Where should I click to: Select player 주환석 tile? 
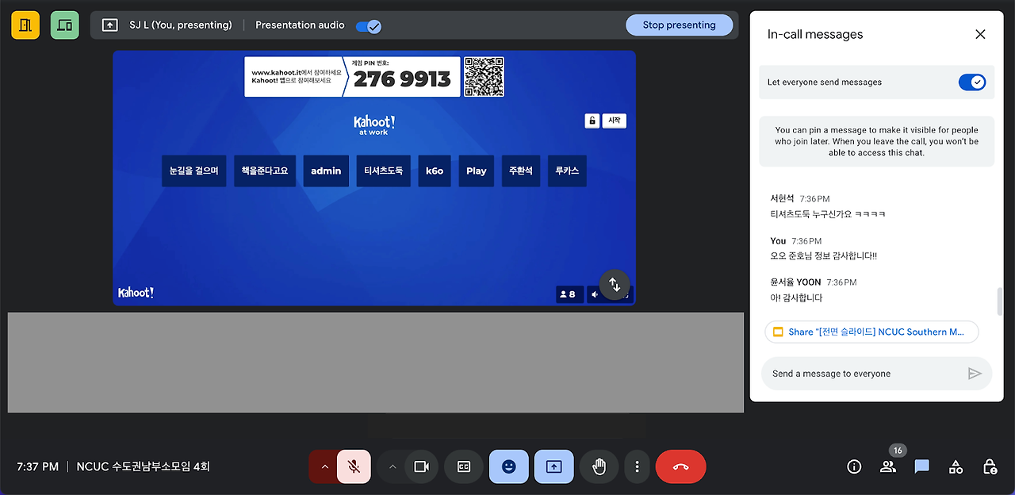click(521, 171)
